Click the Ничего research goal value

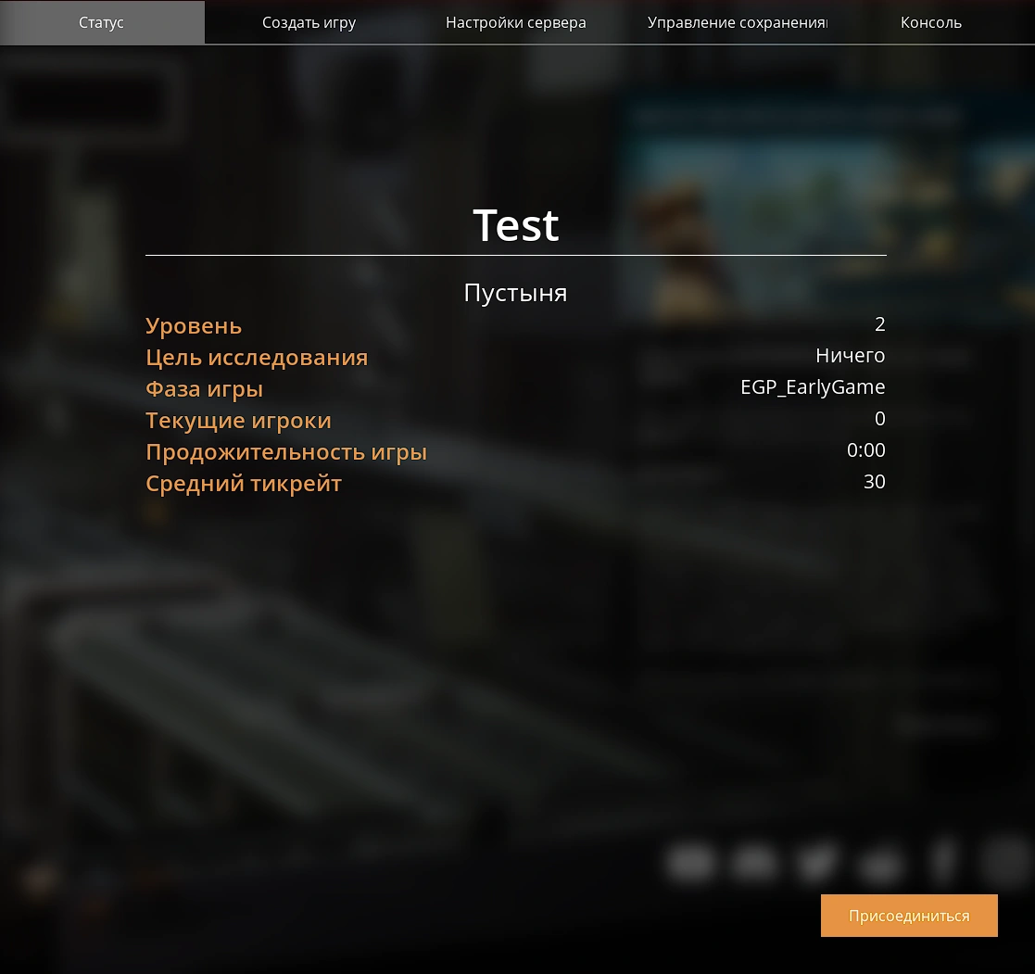click(850, 356)
